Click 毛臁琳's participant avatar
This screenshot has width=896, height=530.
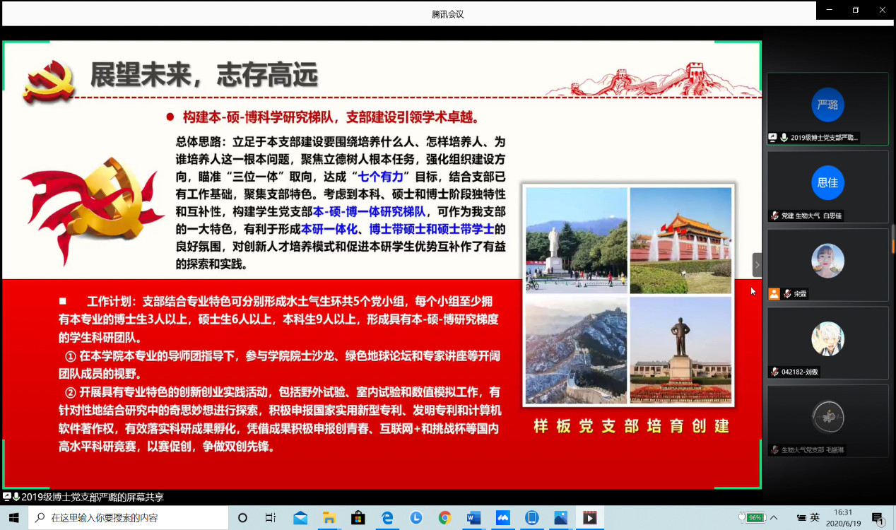tap(827, 416)
